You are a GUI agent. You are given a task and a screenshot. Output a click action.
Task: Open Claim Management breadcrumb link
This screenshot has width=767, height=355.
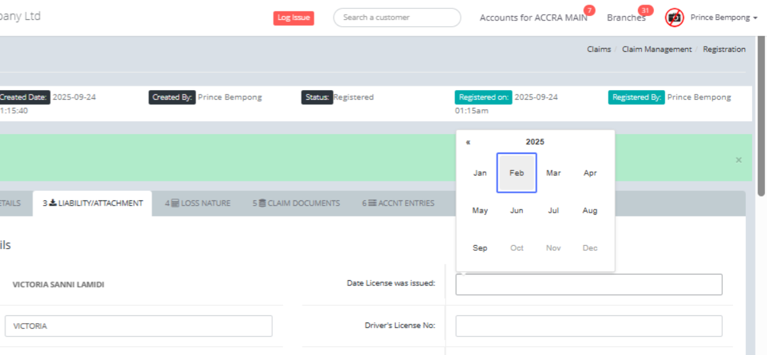656,49
